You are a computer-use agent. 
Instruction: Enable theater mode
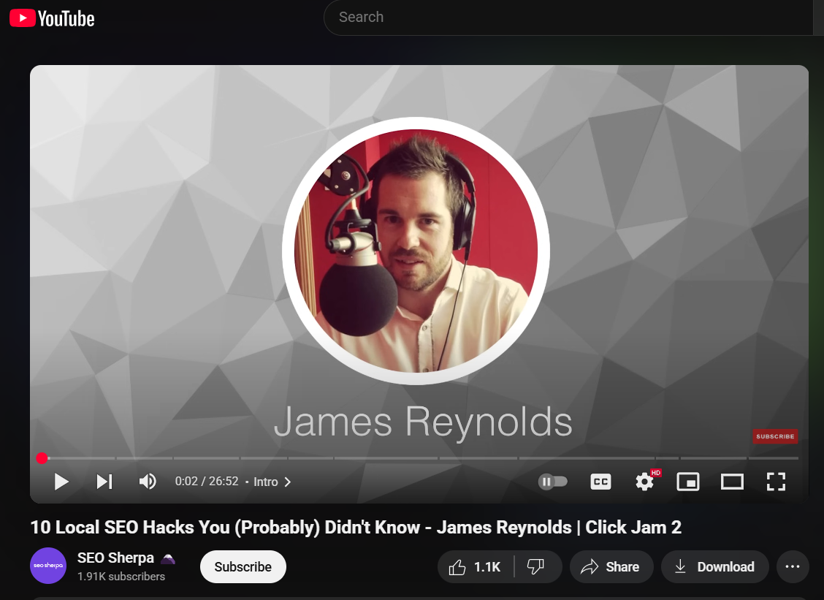tap(732, 482)
